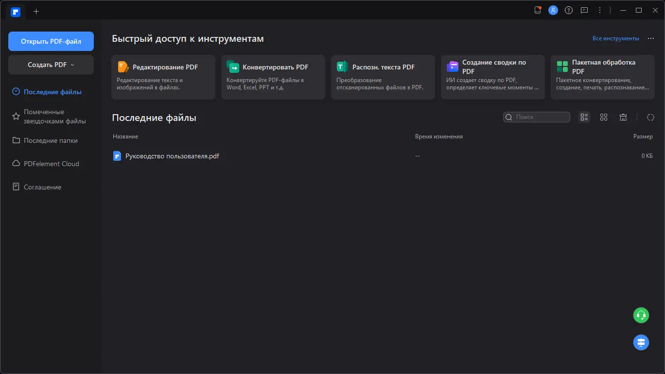
Task: Open the Help question mark icon
Action: pyautogui.click(x=568, y=10)
